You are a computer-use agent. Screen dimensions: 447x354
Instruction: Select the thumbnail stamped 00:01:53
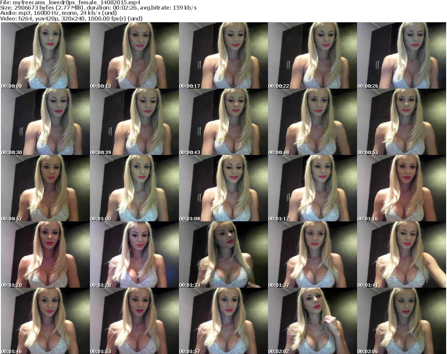pyautogui.click(x=134, y=321)
